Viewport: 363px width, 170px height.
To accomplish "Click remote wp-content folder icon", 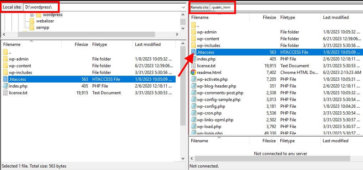I will point(193,38).
